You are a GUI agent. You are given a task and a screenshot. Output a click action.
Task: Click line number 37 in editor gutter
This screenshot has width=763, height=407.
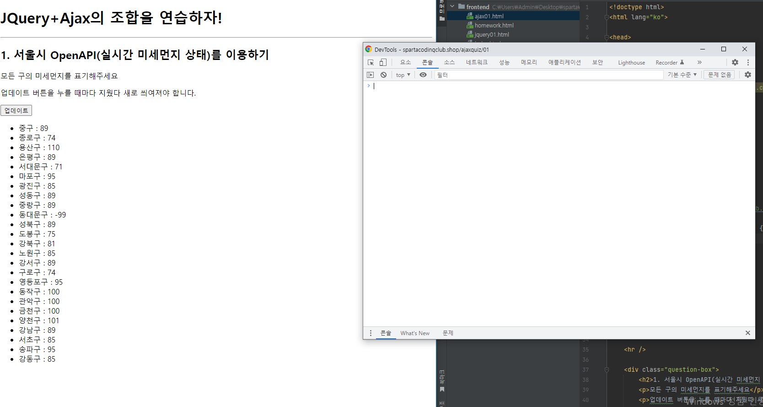coord(586,369)
